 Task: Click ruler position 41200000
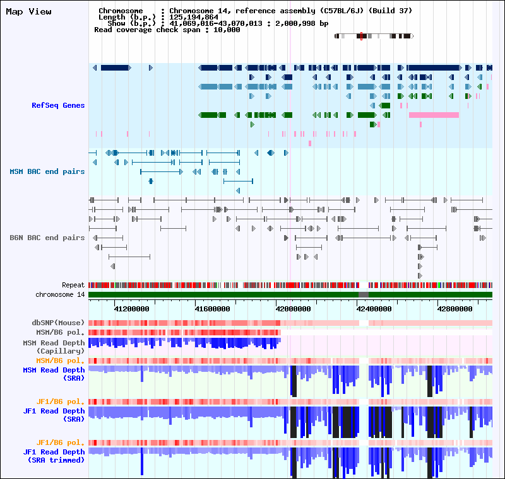click(132, 309)
